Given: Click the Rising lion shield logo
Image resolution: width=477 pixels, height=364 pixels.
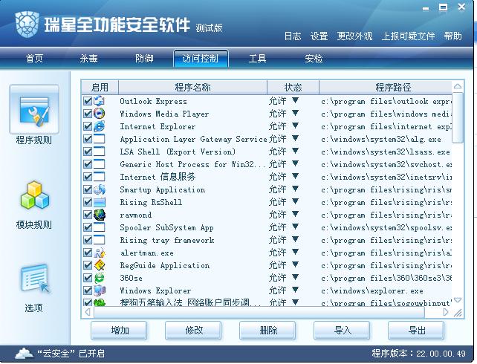Looking at the screenshot, I should click(x=27, y=25).
